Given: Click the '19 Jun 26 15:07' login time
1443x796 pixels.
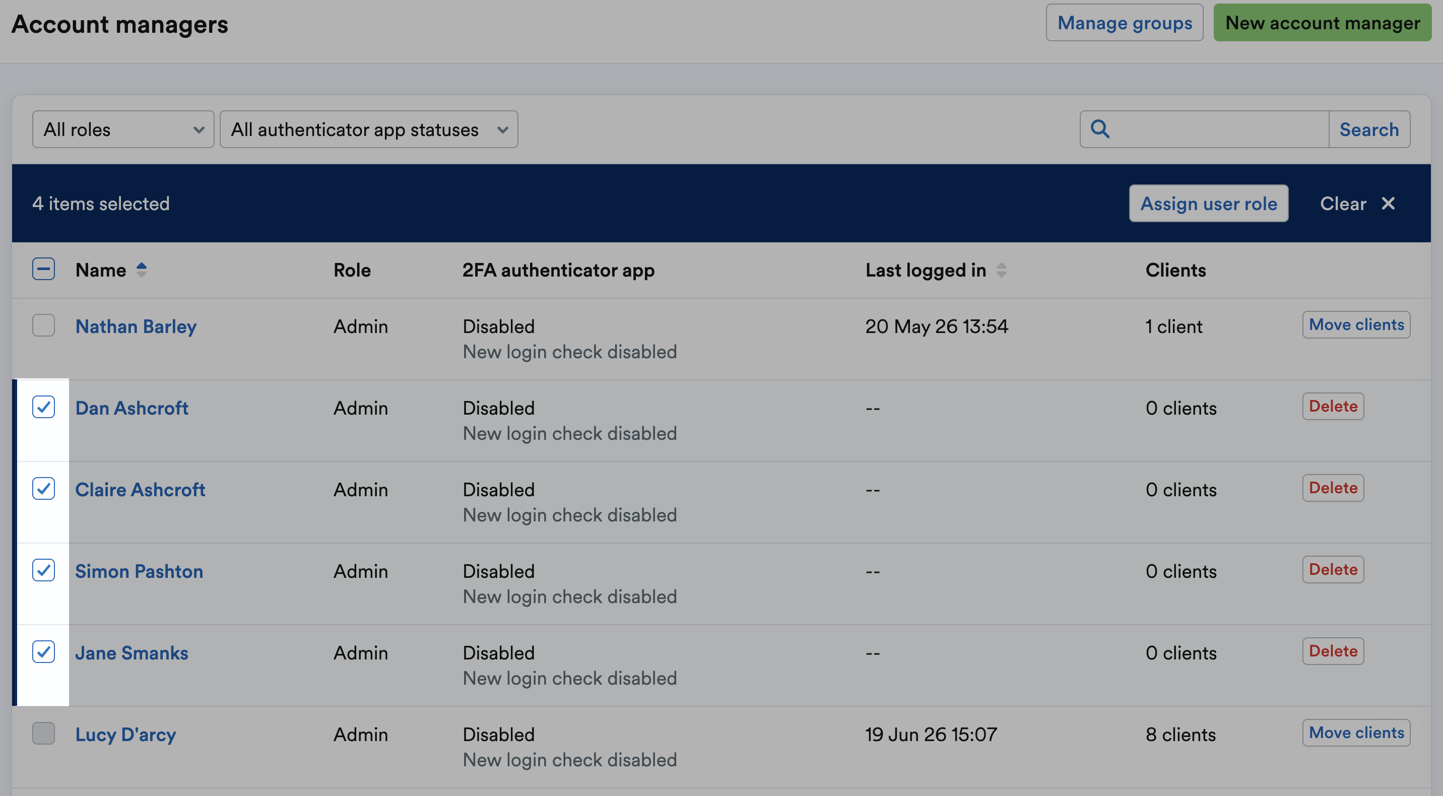Looking at the screenshot, I should (931, 735).
